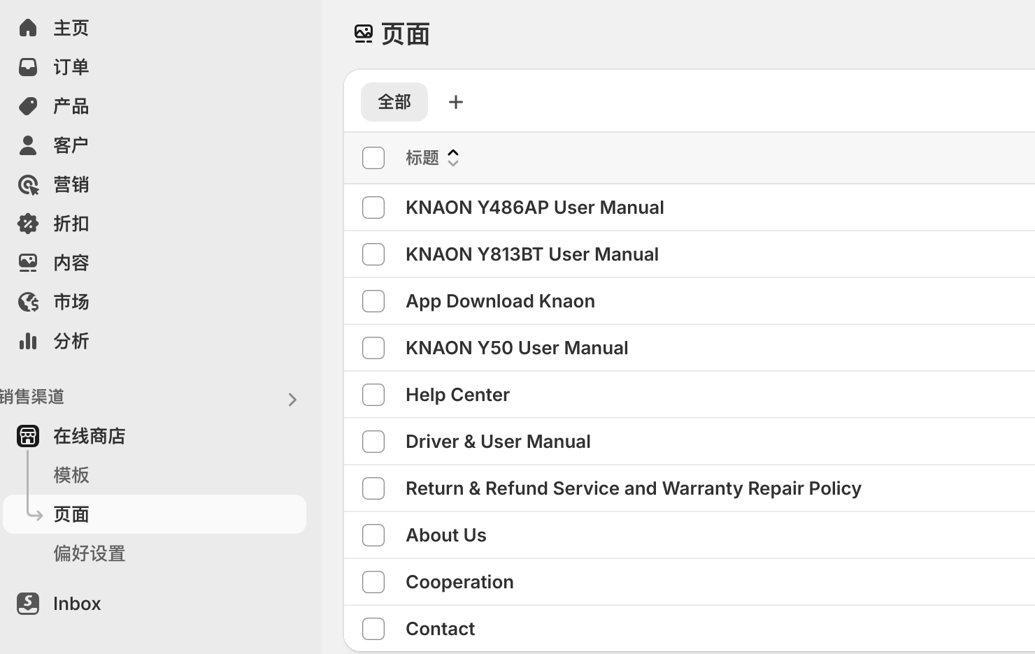Click the Inbox Shopify bag icon
1035x654 pixels.
pyautogui.click(x=28, y=604)
